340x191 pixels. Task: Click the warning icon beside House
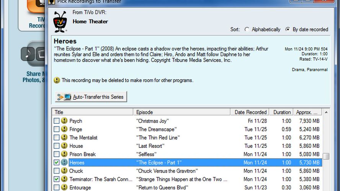point(64,146)
